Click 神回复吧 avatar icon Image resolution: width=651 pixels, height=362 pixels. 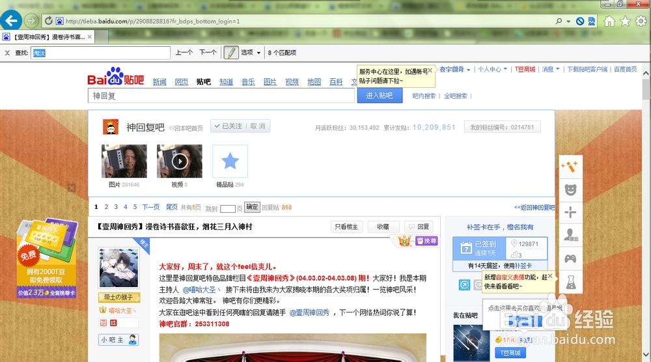[x=111, y=127]
